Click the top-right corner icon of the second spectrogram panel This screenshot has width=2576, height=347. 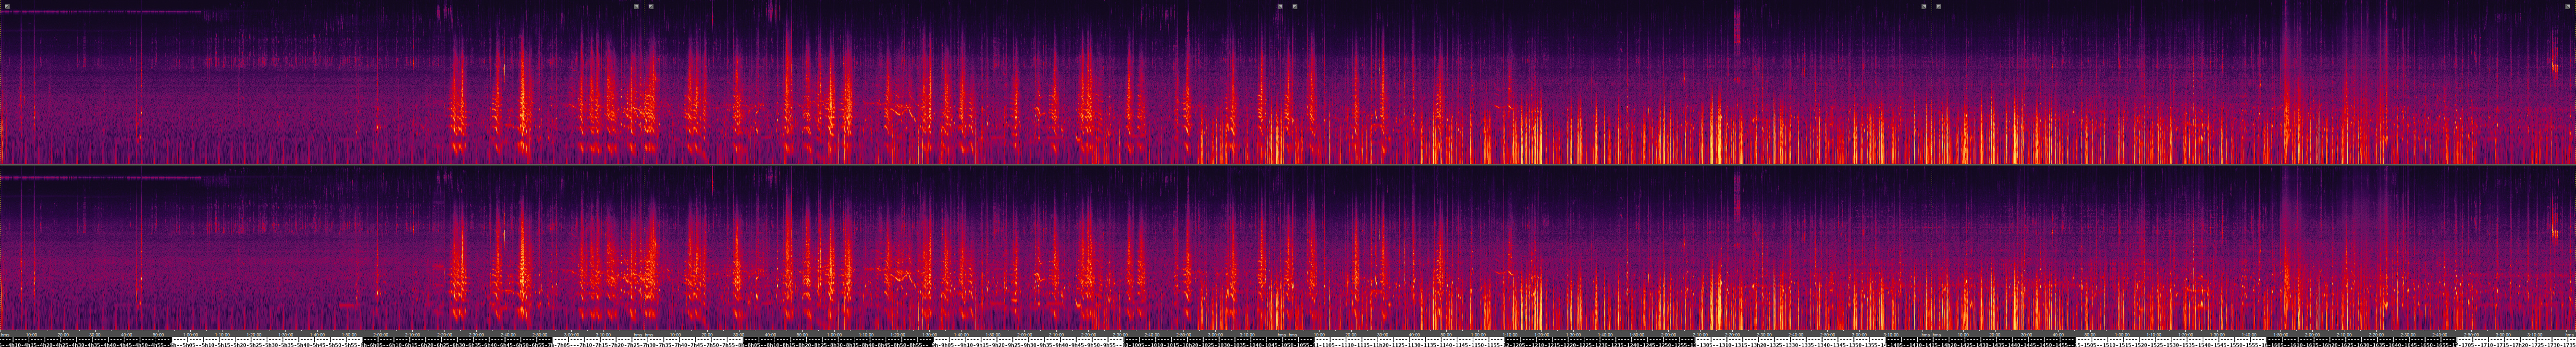[x=1280, y=6]
